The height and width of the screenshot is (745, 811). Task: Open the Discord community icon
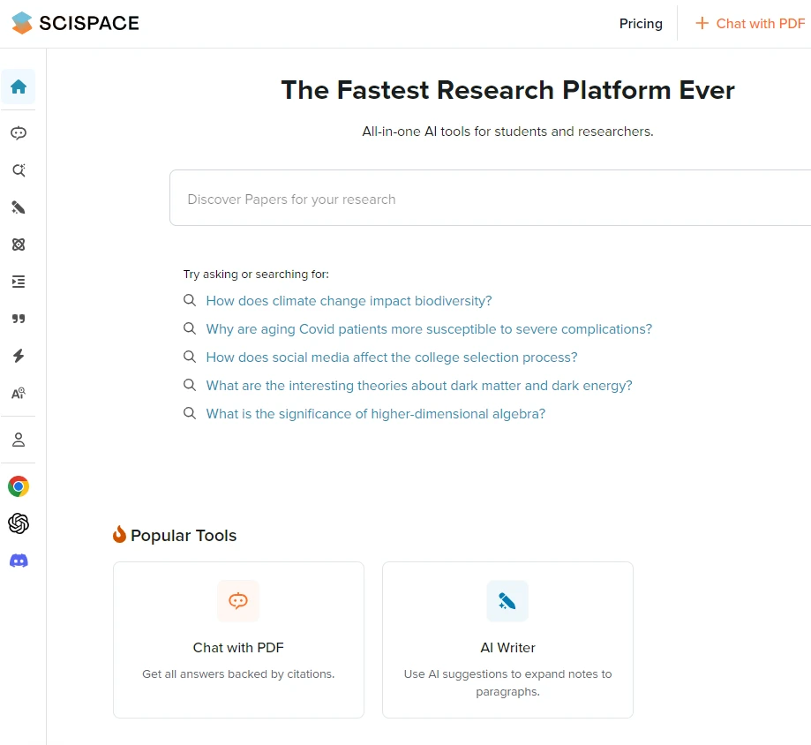19,561
